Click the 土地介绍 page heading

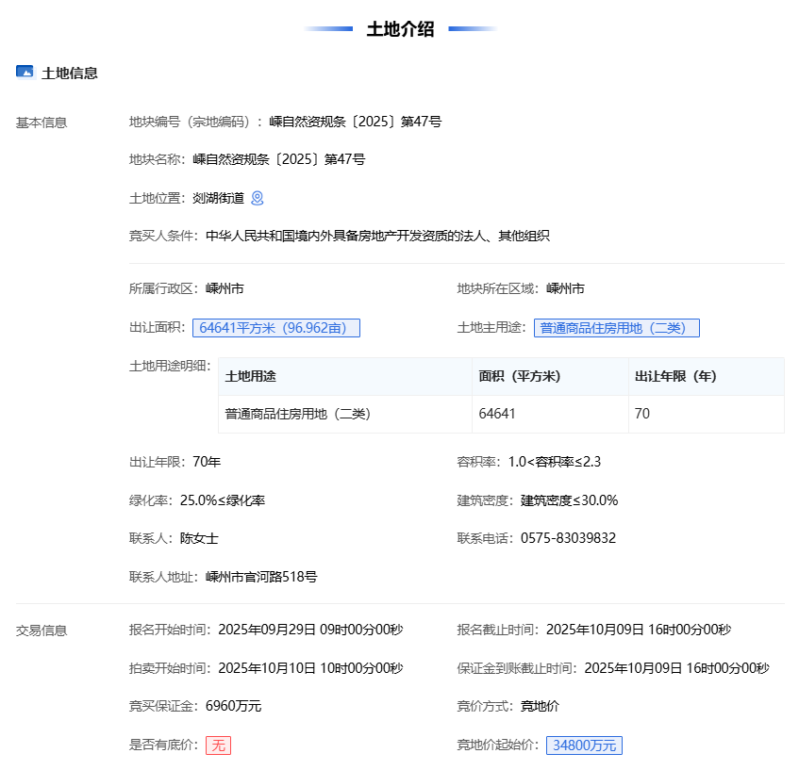(400, 29)
